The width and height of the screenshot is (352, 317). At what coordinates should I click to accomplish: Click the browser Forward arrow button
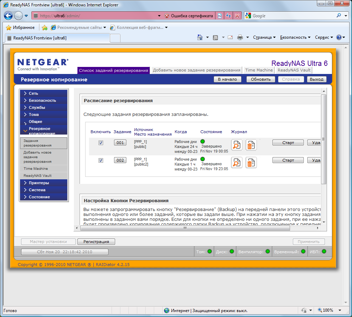pos(18,15)
